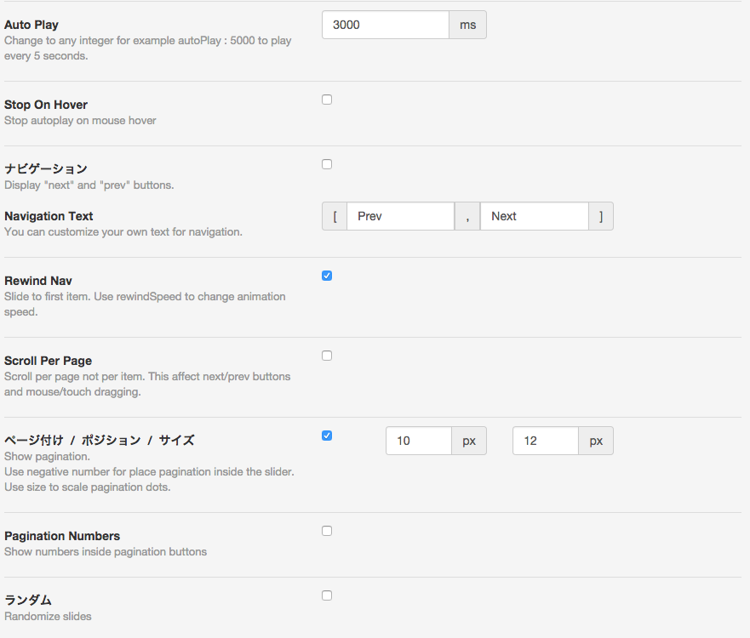This screenshot has height=638, width=750.
Task: Click the pagination position field showing 10
Action: [x=419, y=441]
